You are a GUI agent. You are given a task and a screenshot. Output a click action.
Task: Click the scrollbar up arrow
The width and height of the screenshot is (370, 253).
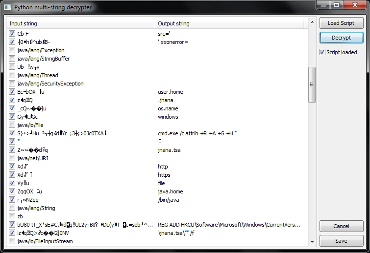tap(312, 22)
